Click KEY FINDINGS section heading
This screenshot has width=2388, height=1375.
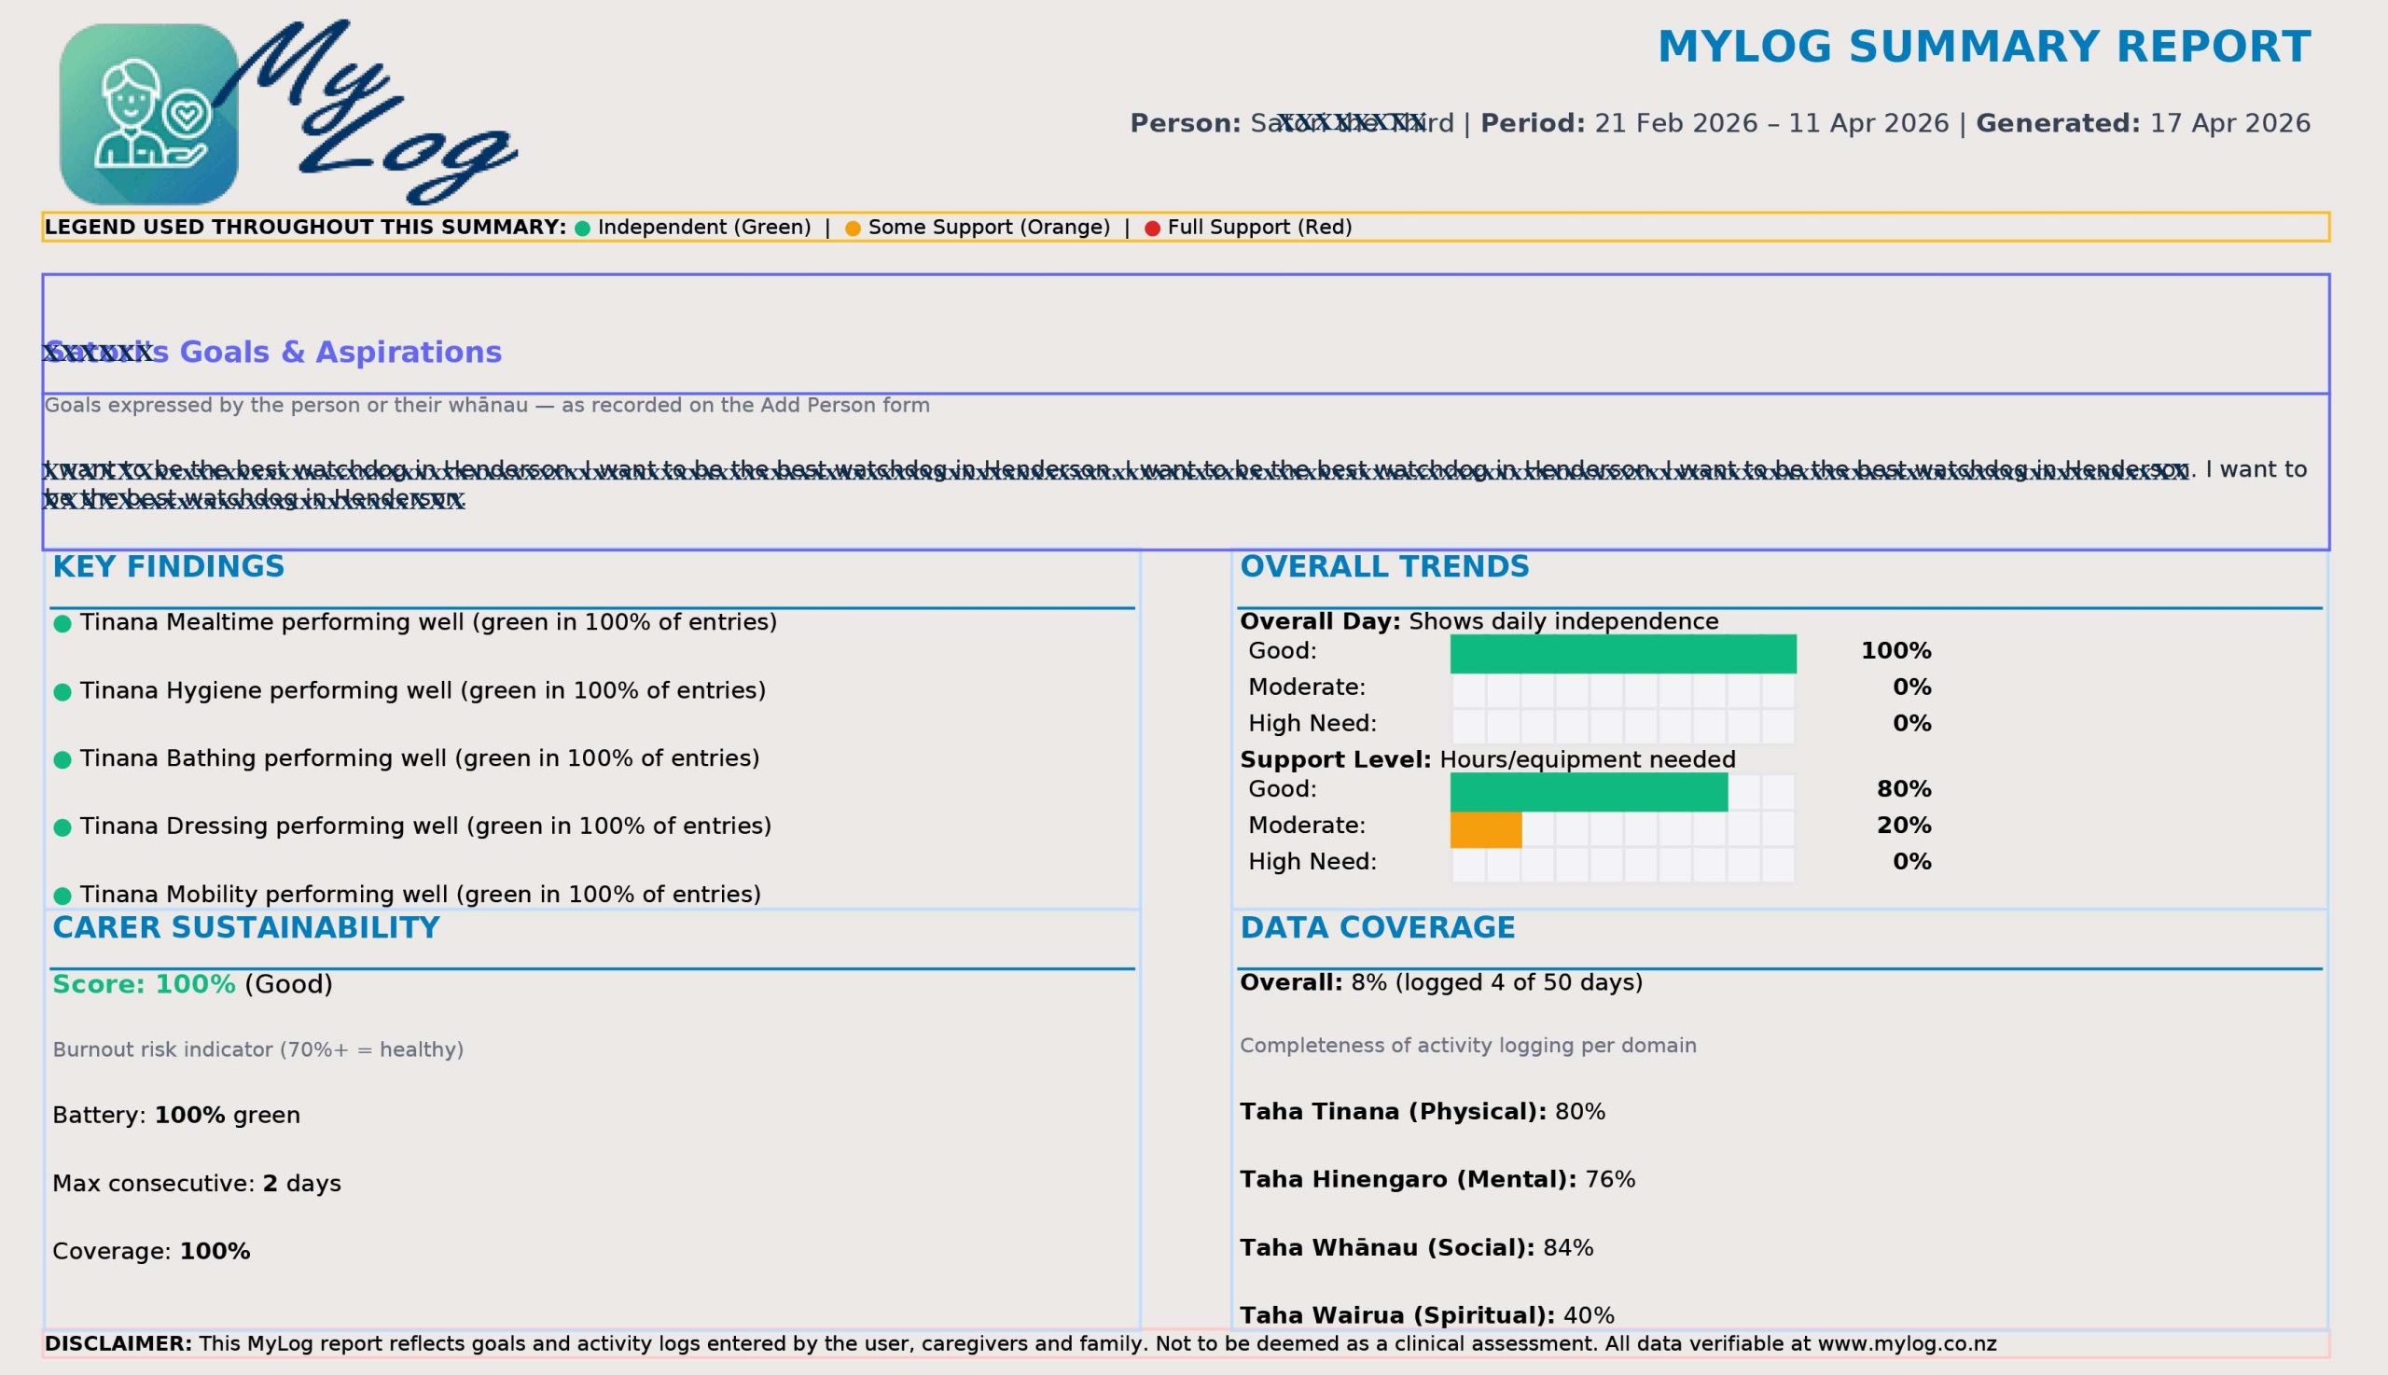coord(168,566)
